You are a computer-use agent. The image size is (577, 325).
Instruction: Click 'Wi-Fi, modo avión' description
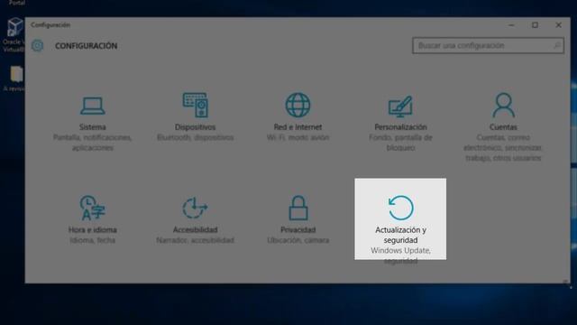(x=298, y=137)
